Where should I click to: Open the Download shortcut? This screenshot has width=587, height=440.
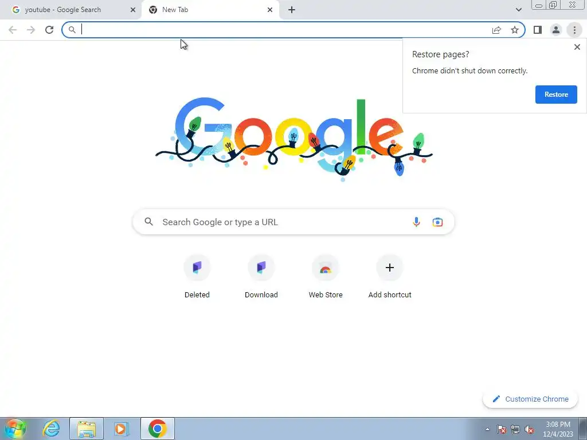[261, 277]
